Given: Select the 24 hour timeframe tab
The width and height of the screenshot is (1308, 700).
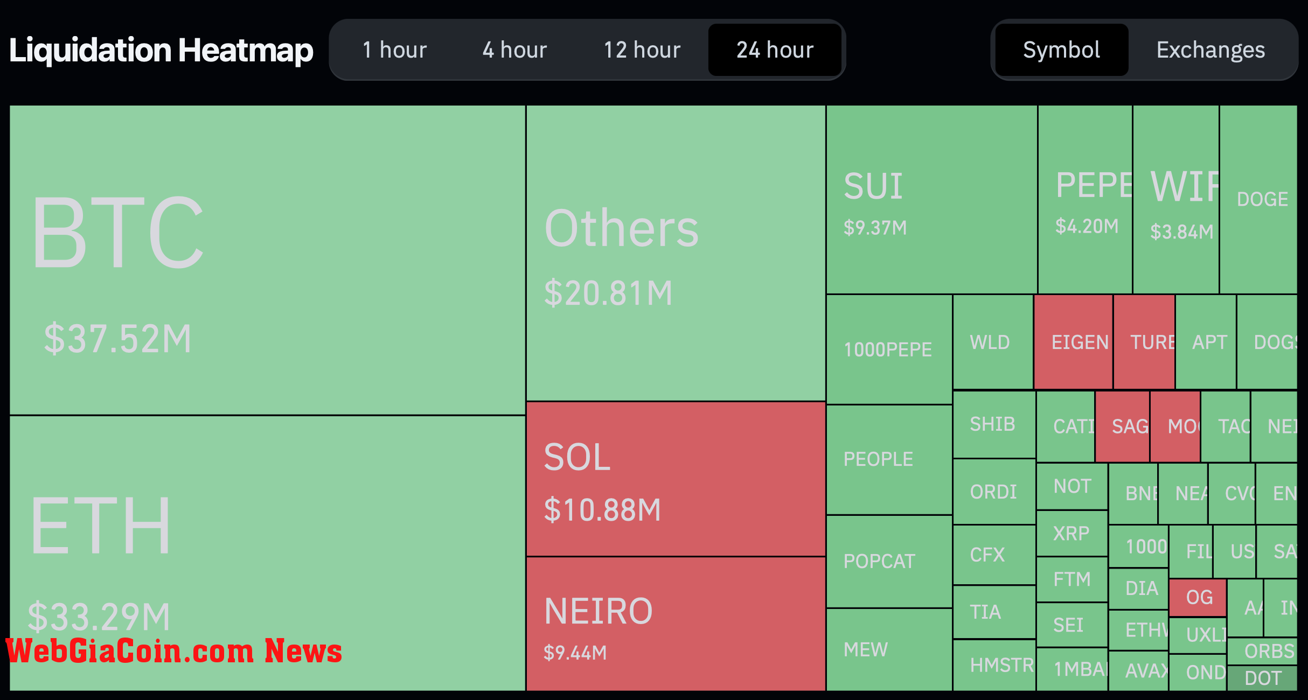Looking at the screenshot, I should 775,50.
